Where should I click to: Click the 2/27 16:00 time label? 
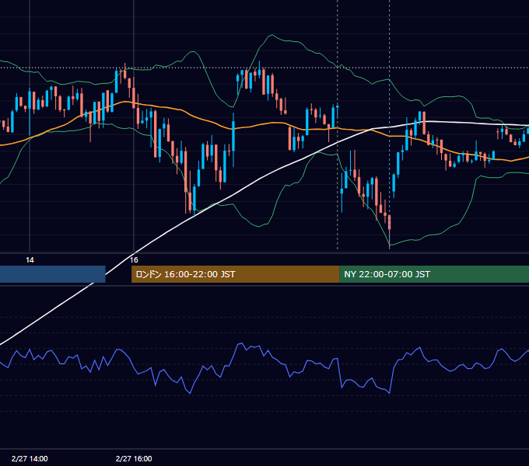tap(134, 458)
